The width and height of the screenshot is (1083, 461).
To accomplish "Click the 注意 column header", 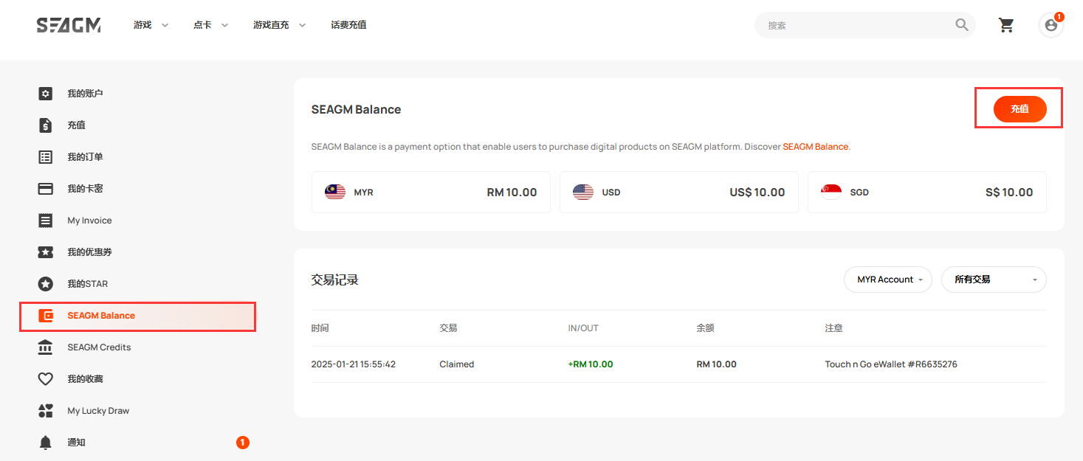I will [x=834, y=328].
